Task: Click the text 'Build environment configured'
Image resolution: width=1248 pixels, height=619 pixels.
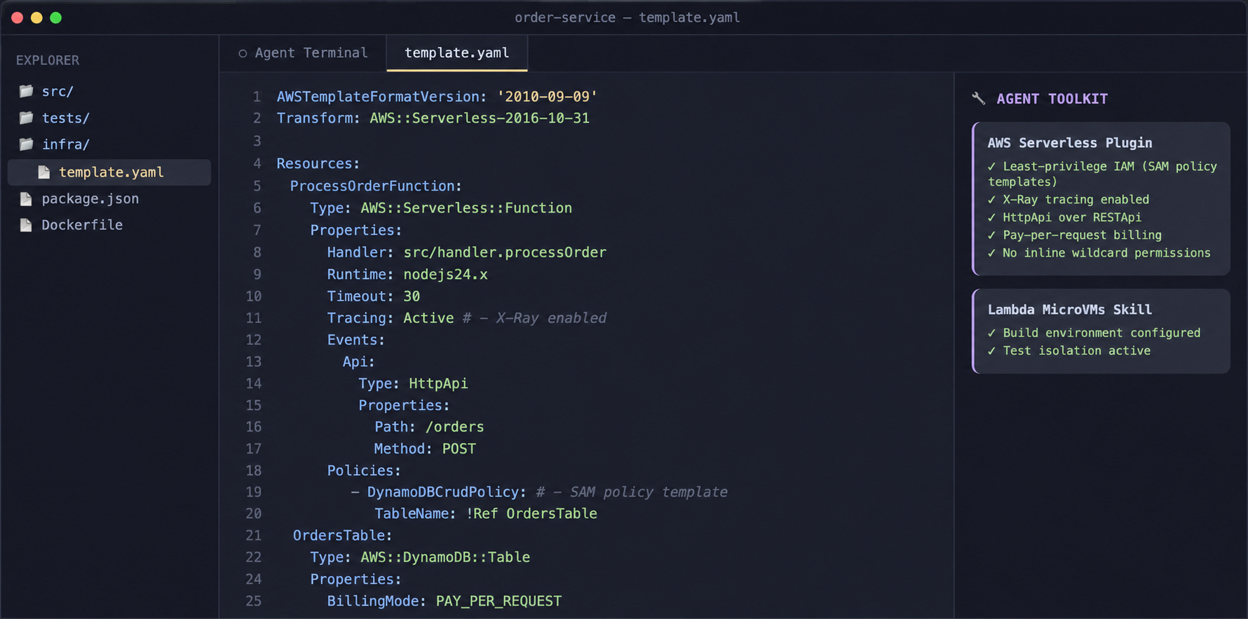Action: coord(1101,333)
